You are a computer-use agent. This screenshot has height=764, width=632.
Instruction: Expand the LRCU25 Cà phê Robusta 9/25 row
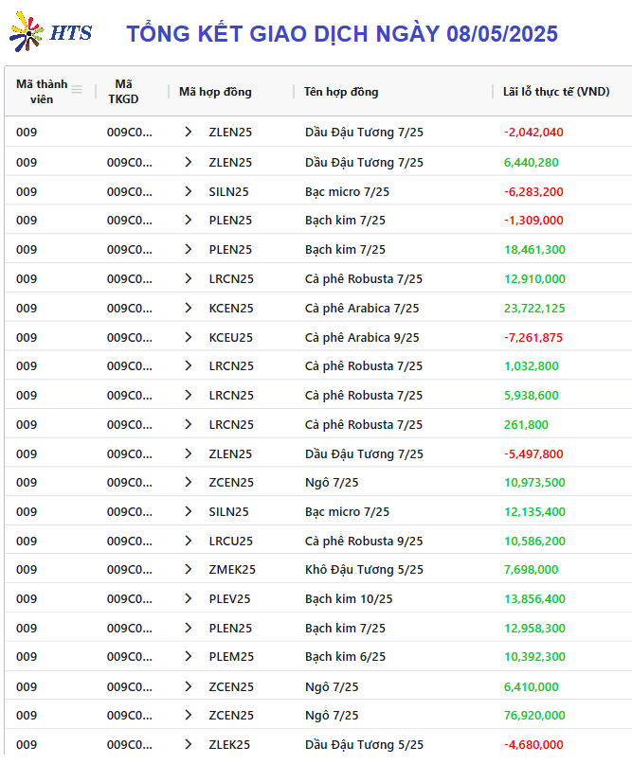click(189, 541)
